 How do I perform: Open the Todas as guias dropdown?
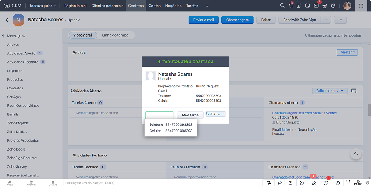(42, 6)
